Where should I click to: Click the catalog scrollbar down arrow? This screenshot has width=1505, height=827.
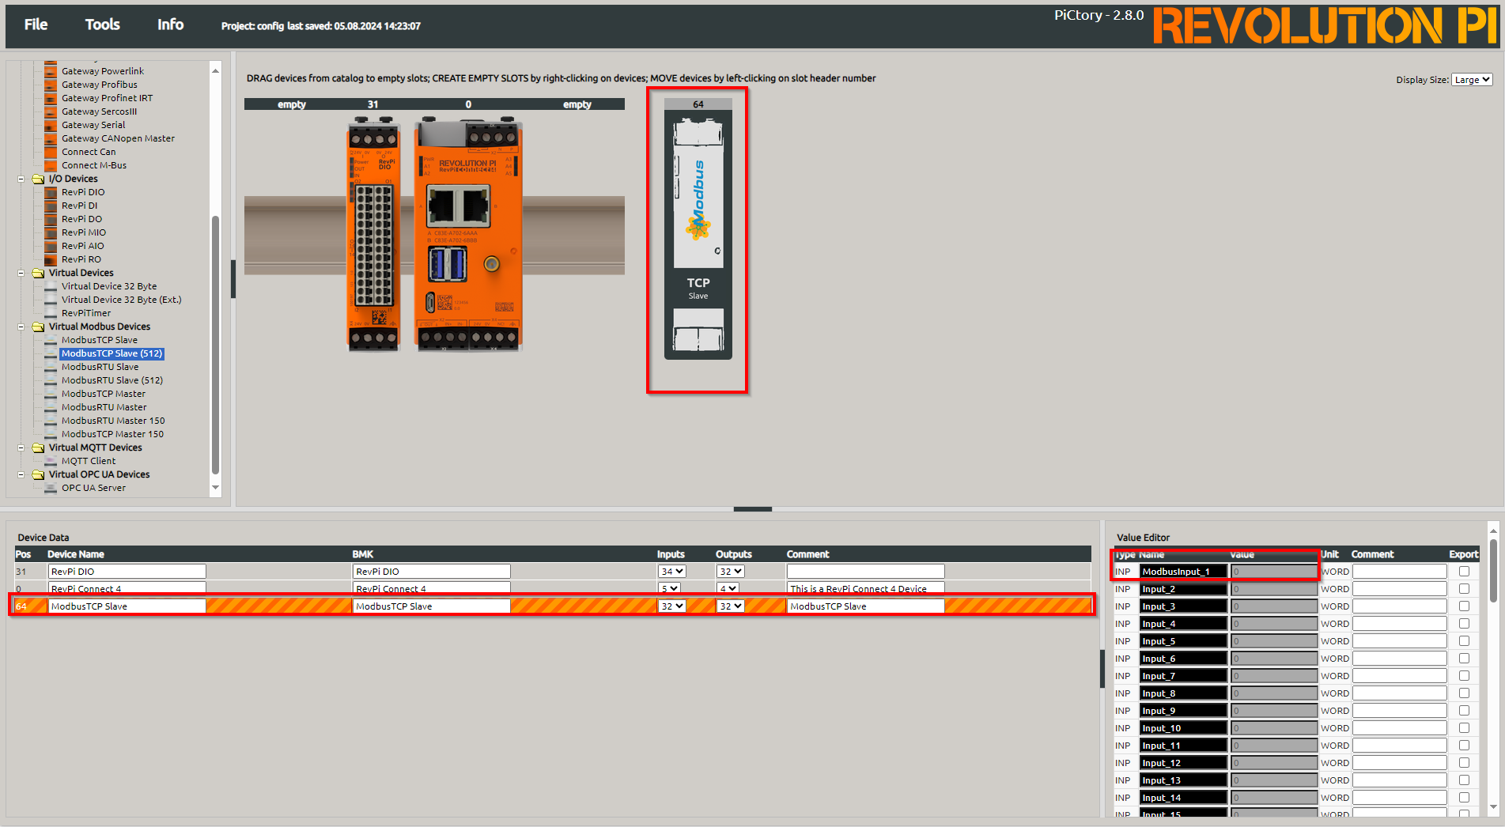click(x=215, y=488)
